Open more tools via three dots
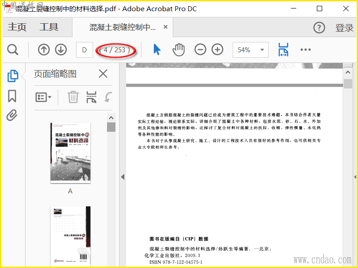358x268 pixels. tap(306, 50)
